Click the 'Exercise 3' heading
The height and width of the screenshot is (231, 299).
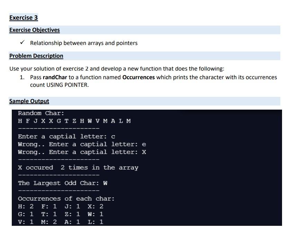coord(24,18)
